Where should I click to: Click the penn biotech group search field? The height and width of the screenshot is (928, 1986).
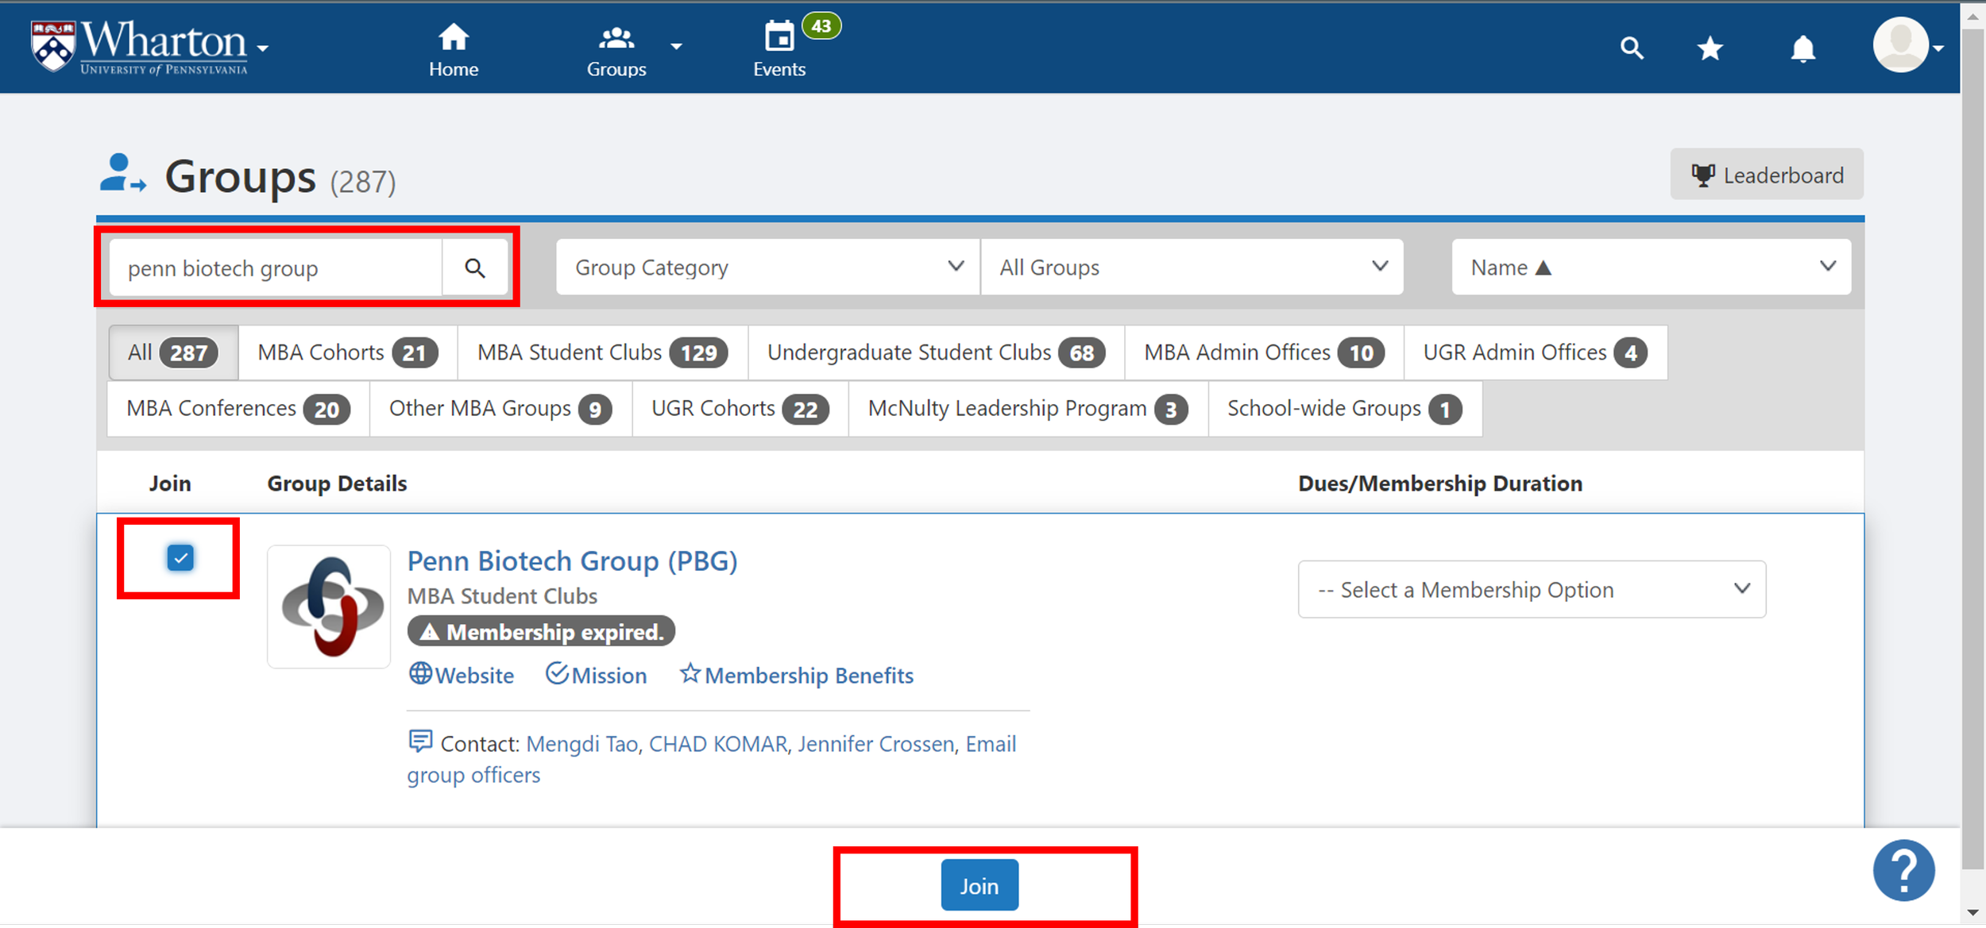click(x=275, y=268)
